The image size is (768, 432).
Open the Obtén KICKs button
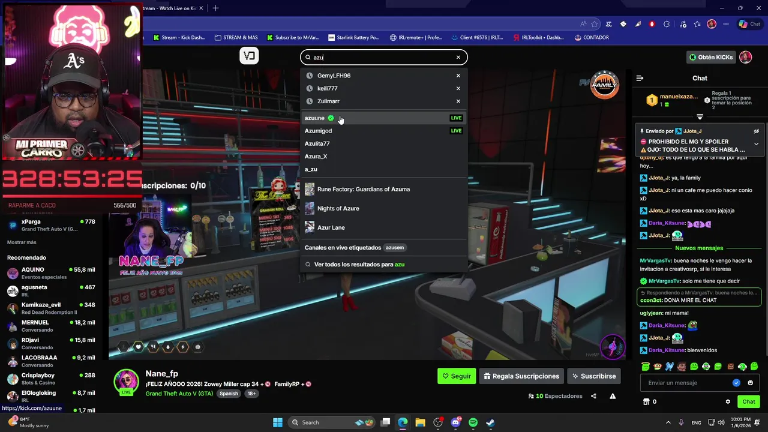(x=711, y=57)
